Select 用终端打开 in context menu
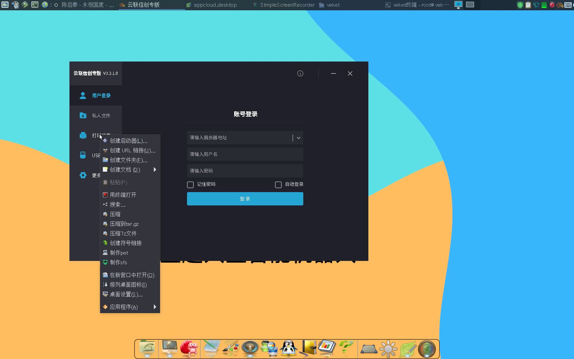Viewport: 574px width, 359px height. coord(130,195)
